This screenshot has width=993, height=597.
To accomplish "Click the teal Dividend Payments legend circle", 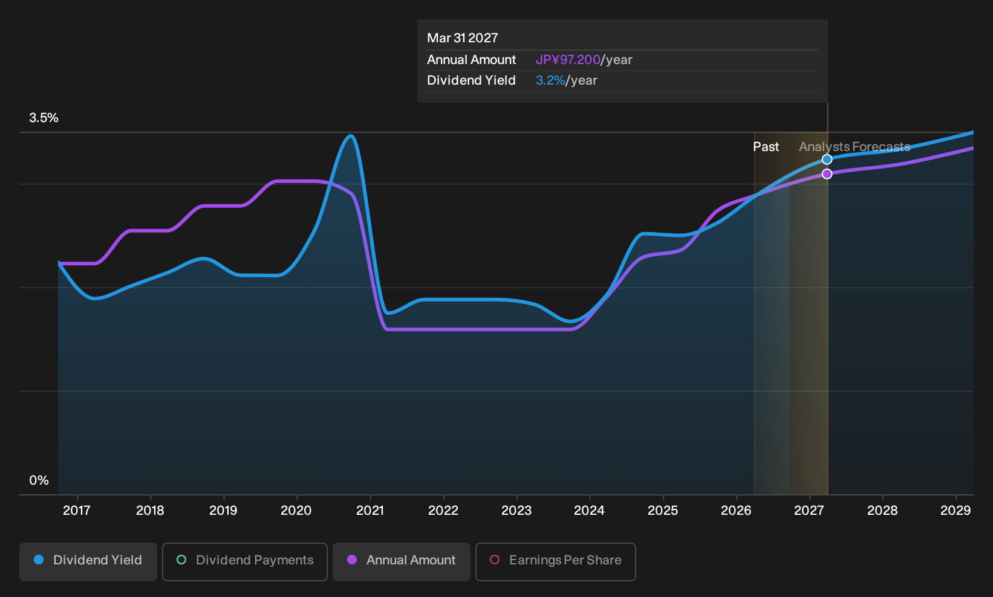I will tap(181, 560).
